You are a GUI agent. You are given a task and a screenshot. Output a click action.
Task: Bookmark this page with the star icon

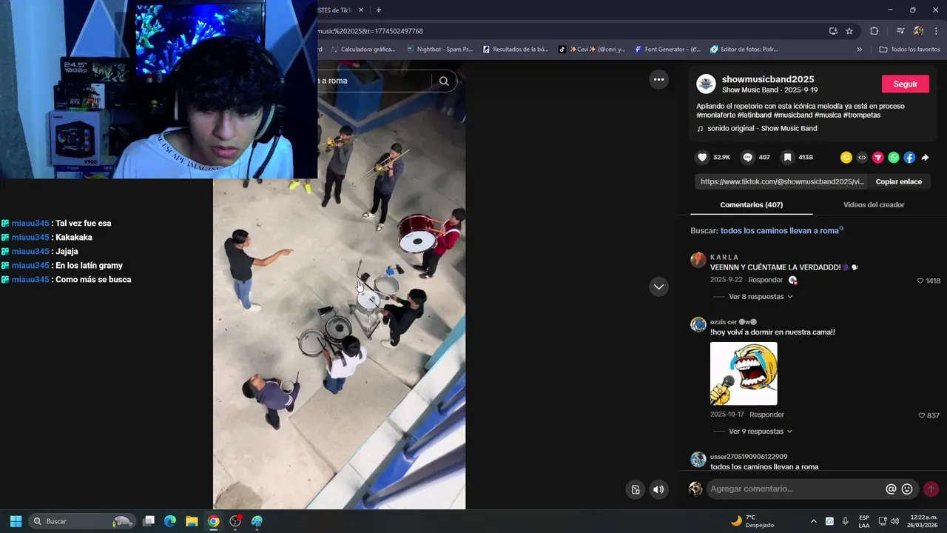849,31
